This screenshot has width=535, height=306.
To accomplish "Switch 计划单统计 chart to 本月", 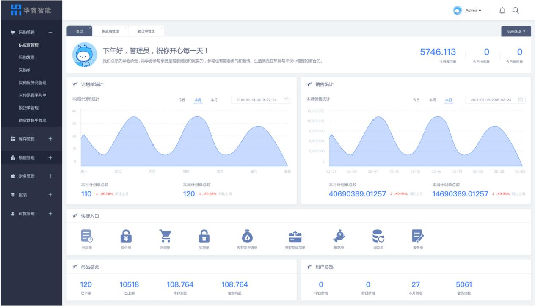I will tap(214, 100).
